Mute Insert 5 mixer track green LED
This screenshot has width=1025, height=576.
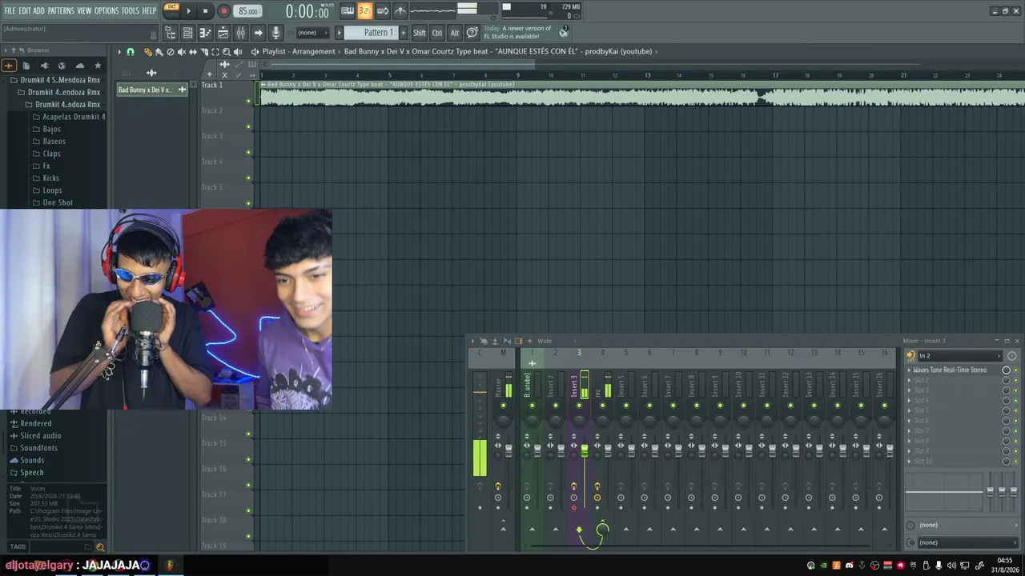pos(626,405)
